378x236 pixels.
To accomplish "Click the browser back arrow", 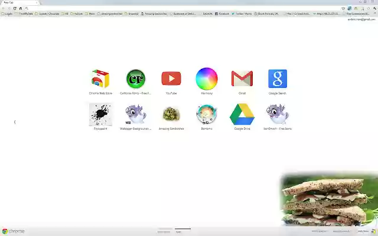I will click(3, 8).
